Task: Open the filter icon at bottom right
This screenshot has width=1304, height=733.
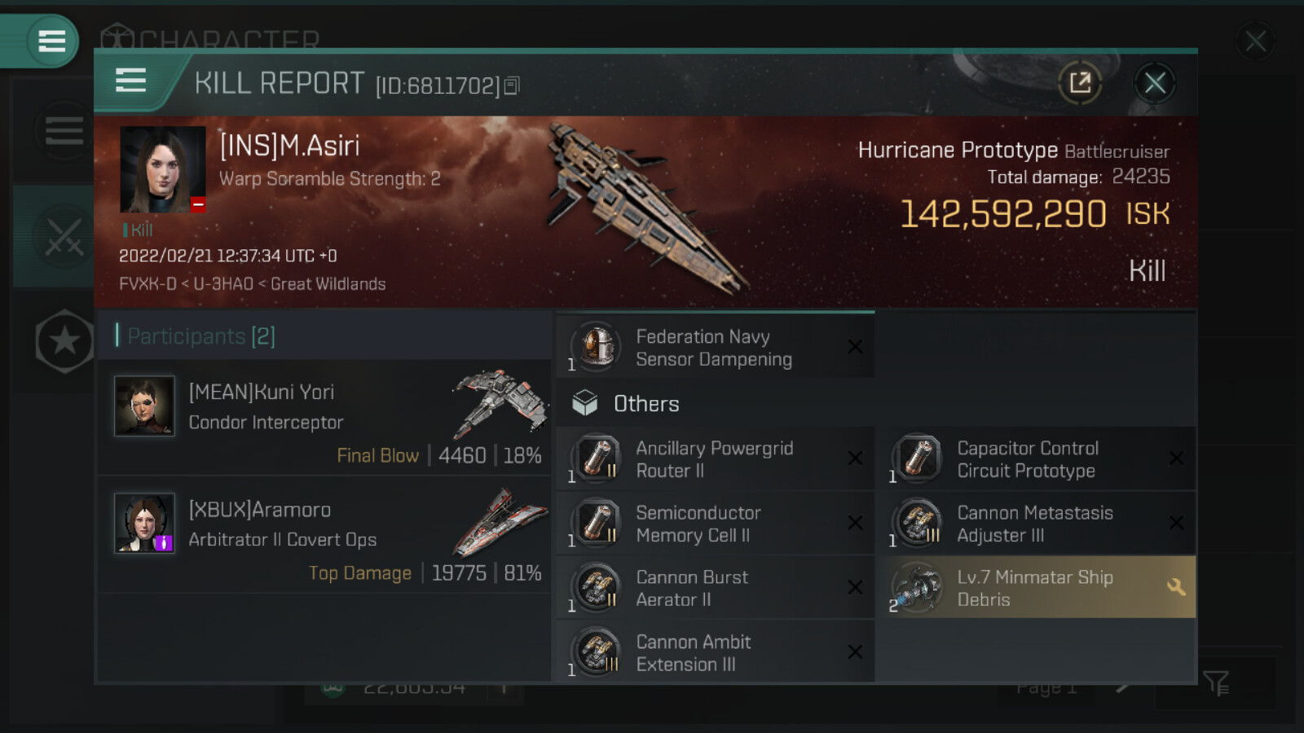Action: (1215, 683)
